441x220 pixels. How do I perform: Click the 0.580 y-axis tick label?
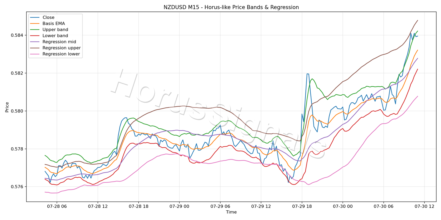pyautogui.click(x=17, y=111)
